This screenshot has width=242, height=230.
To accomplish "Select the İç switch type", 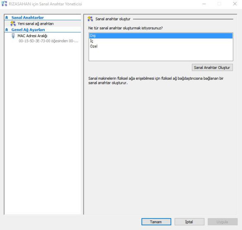I will (x=161, y=41).
